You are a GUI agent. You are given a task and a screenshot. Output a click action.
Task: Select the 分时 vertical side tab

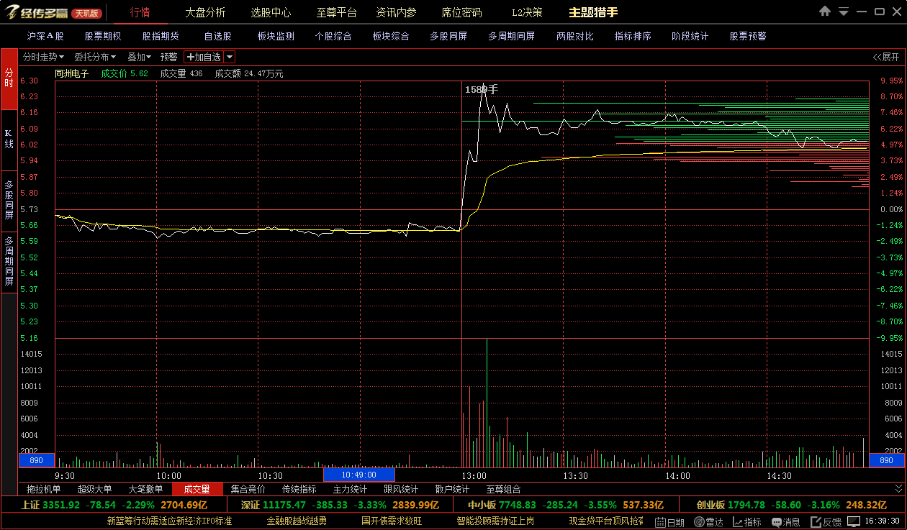pyautogui.click(x=9, y=78)
